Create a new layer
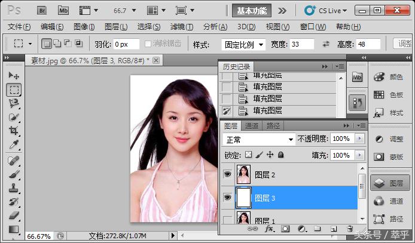Viewport: 415px width, 243px height. pyautogui.click(x=334, y=229)
